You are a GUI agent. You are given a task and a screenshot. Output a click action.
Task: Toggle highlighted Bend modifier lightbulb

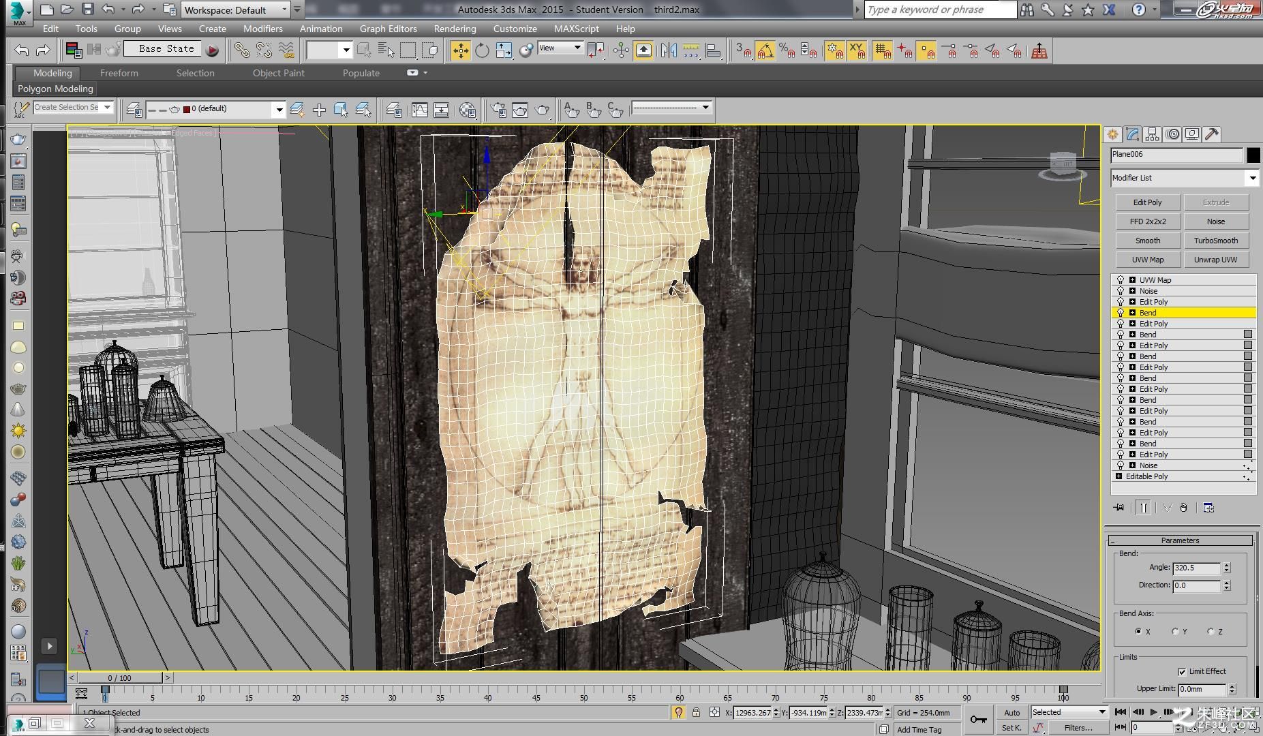pyautogui.click(x=1120, y=313)
